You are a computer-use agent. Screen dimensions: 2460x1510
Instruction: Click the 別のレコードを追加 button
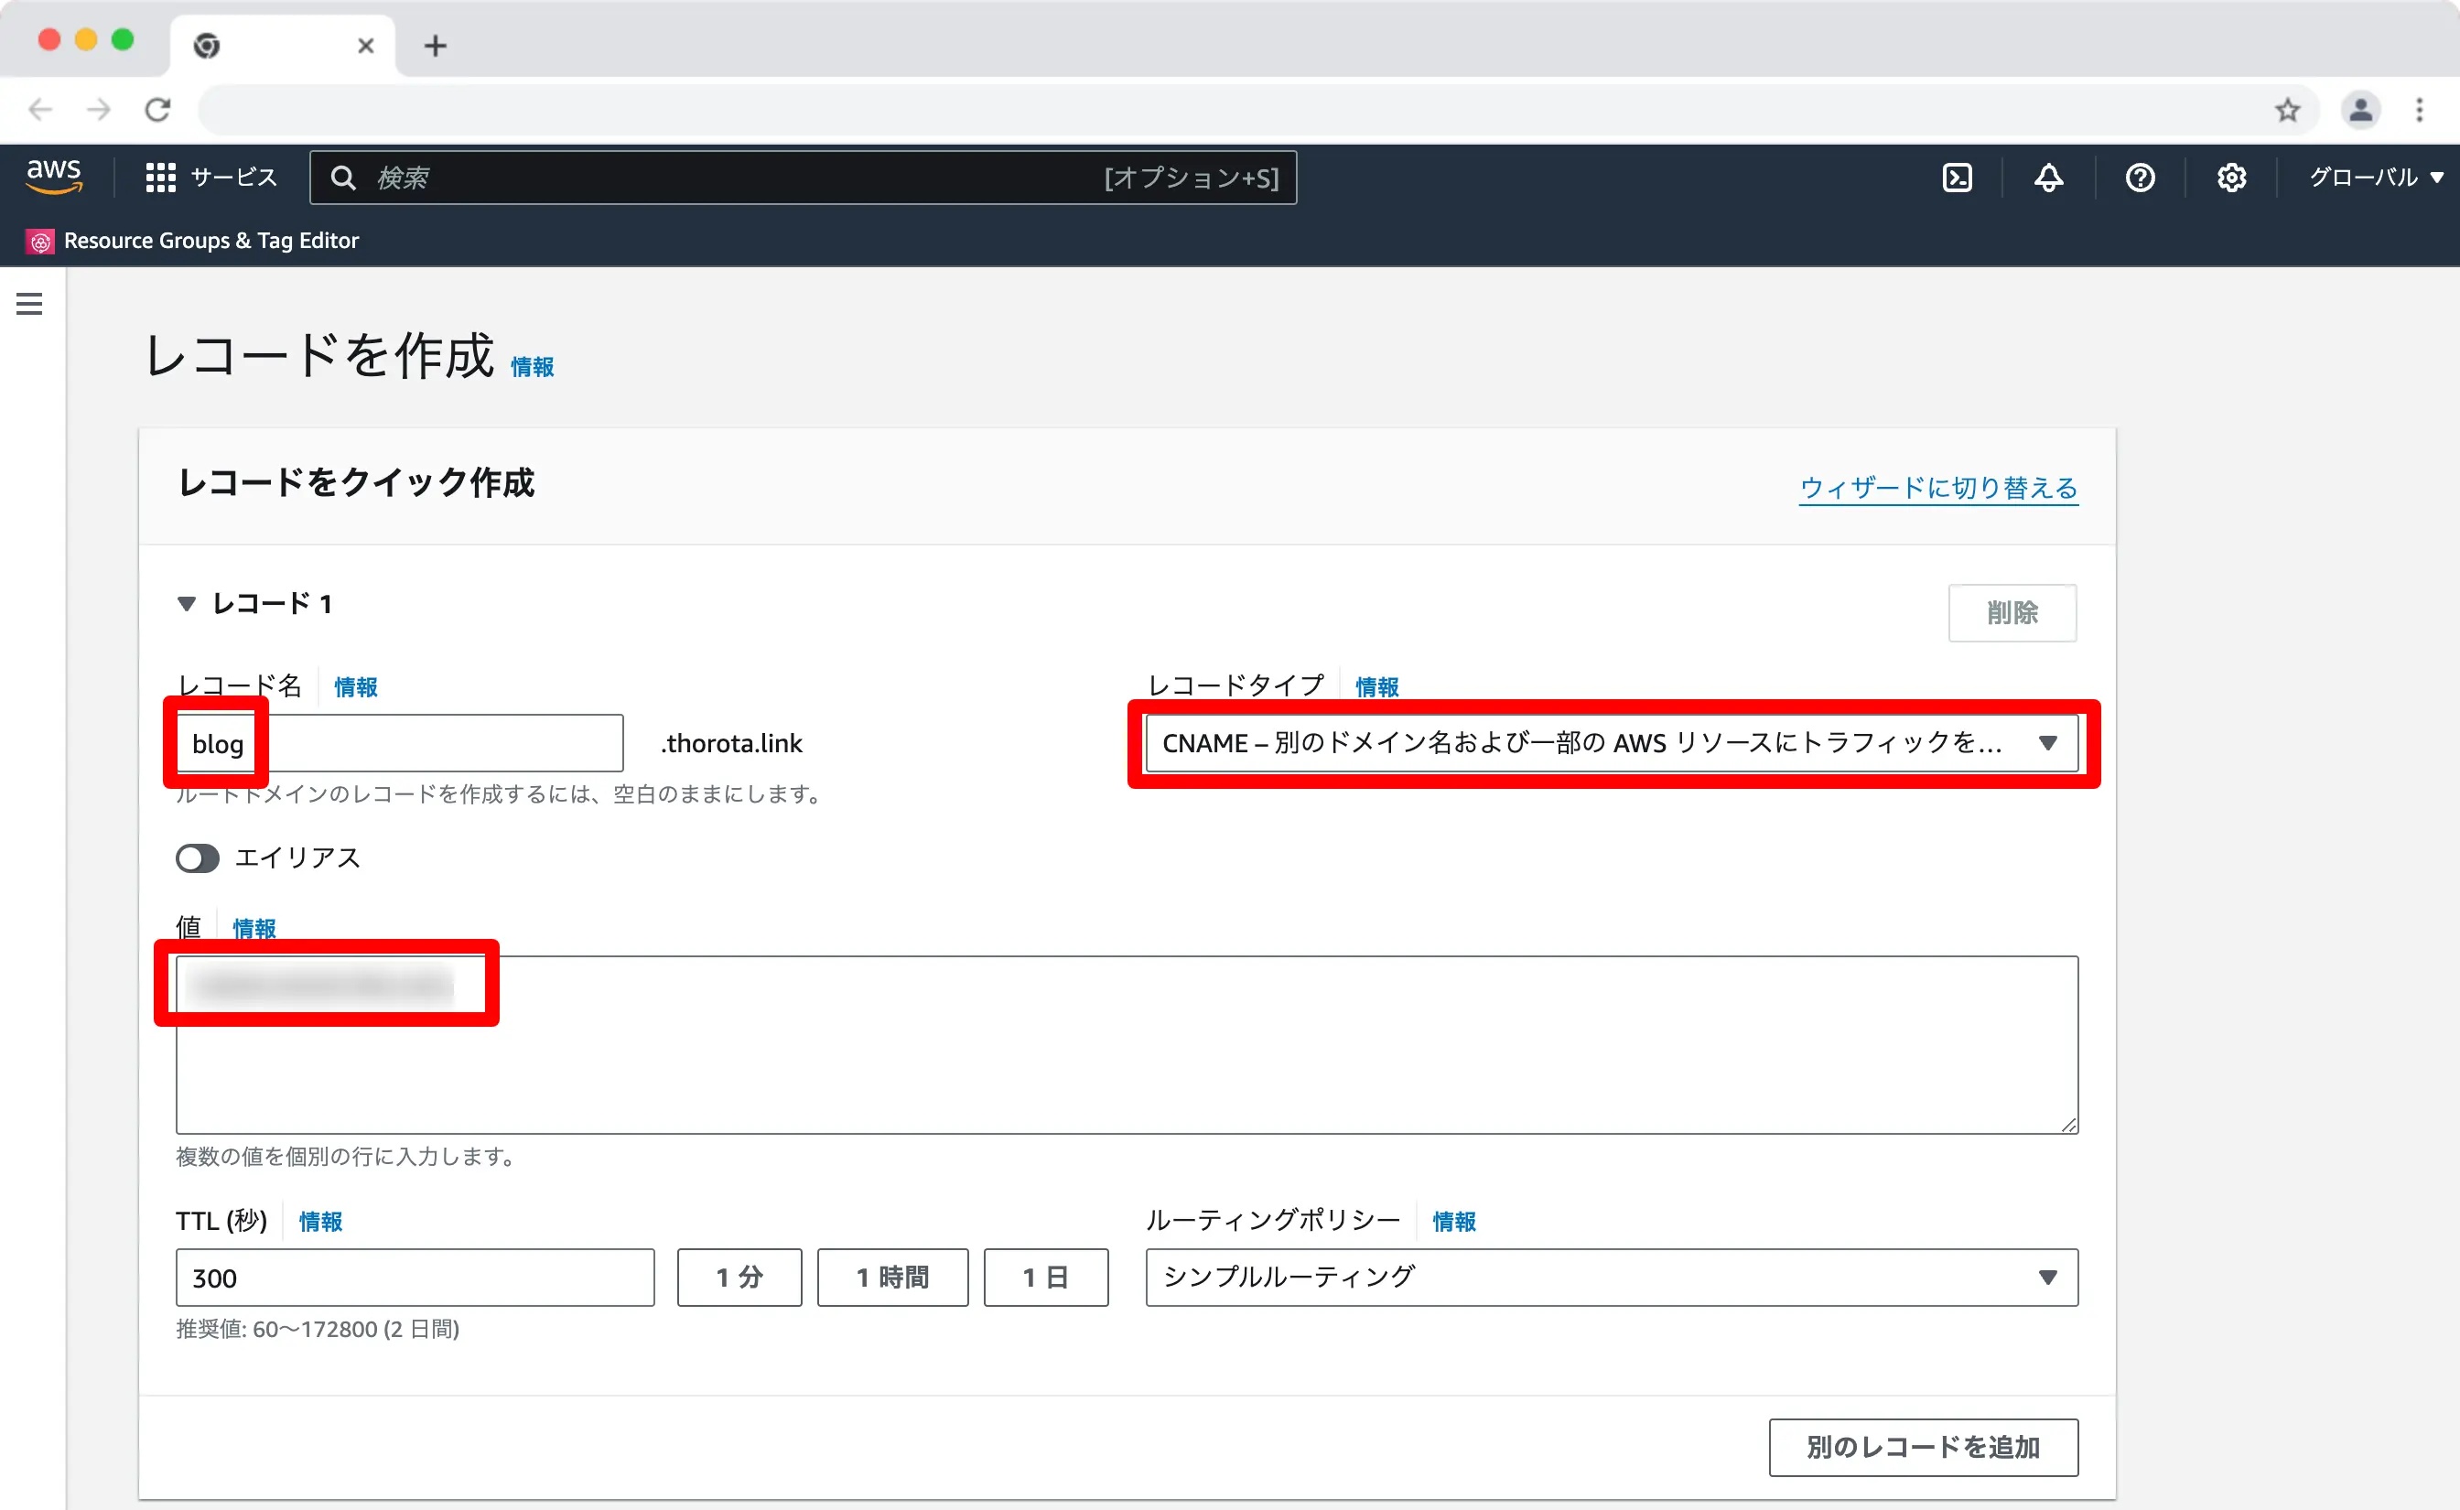(1923, 1447)
